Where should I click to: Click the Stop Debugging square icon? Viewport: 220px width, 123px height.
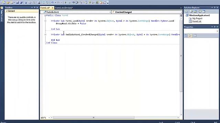tap(69, 3)
